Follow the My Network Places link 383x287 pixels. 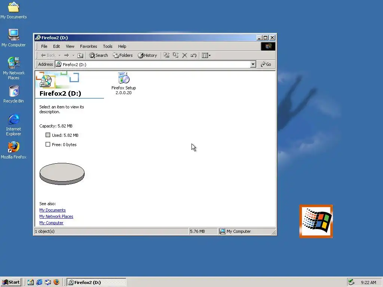(x=56, y=216)
